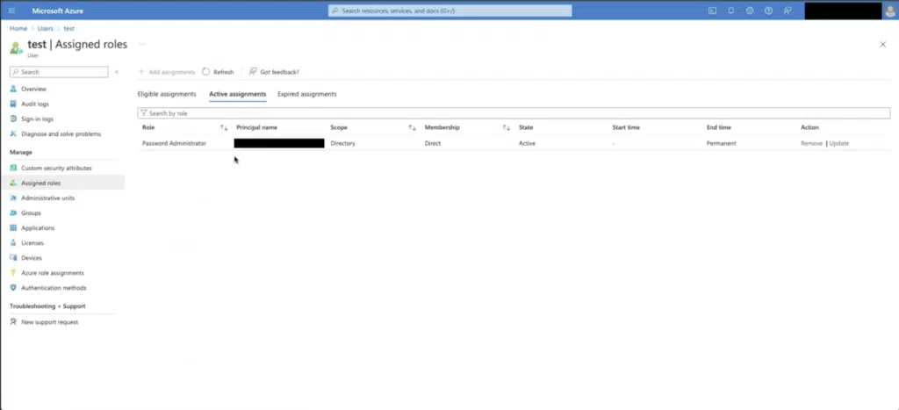Image resolution: width=899 pixels, height=410 pixels.
Task: Sort by the Membership column arrows
Action: (506, 128)
